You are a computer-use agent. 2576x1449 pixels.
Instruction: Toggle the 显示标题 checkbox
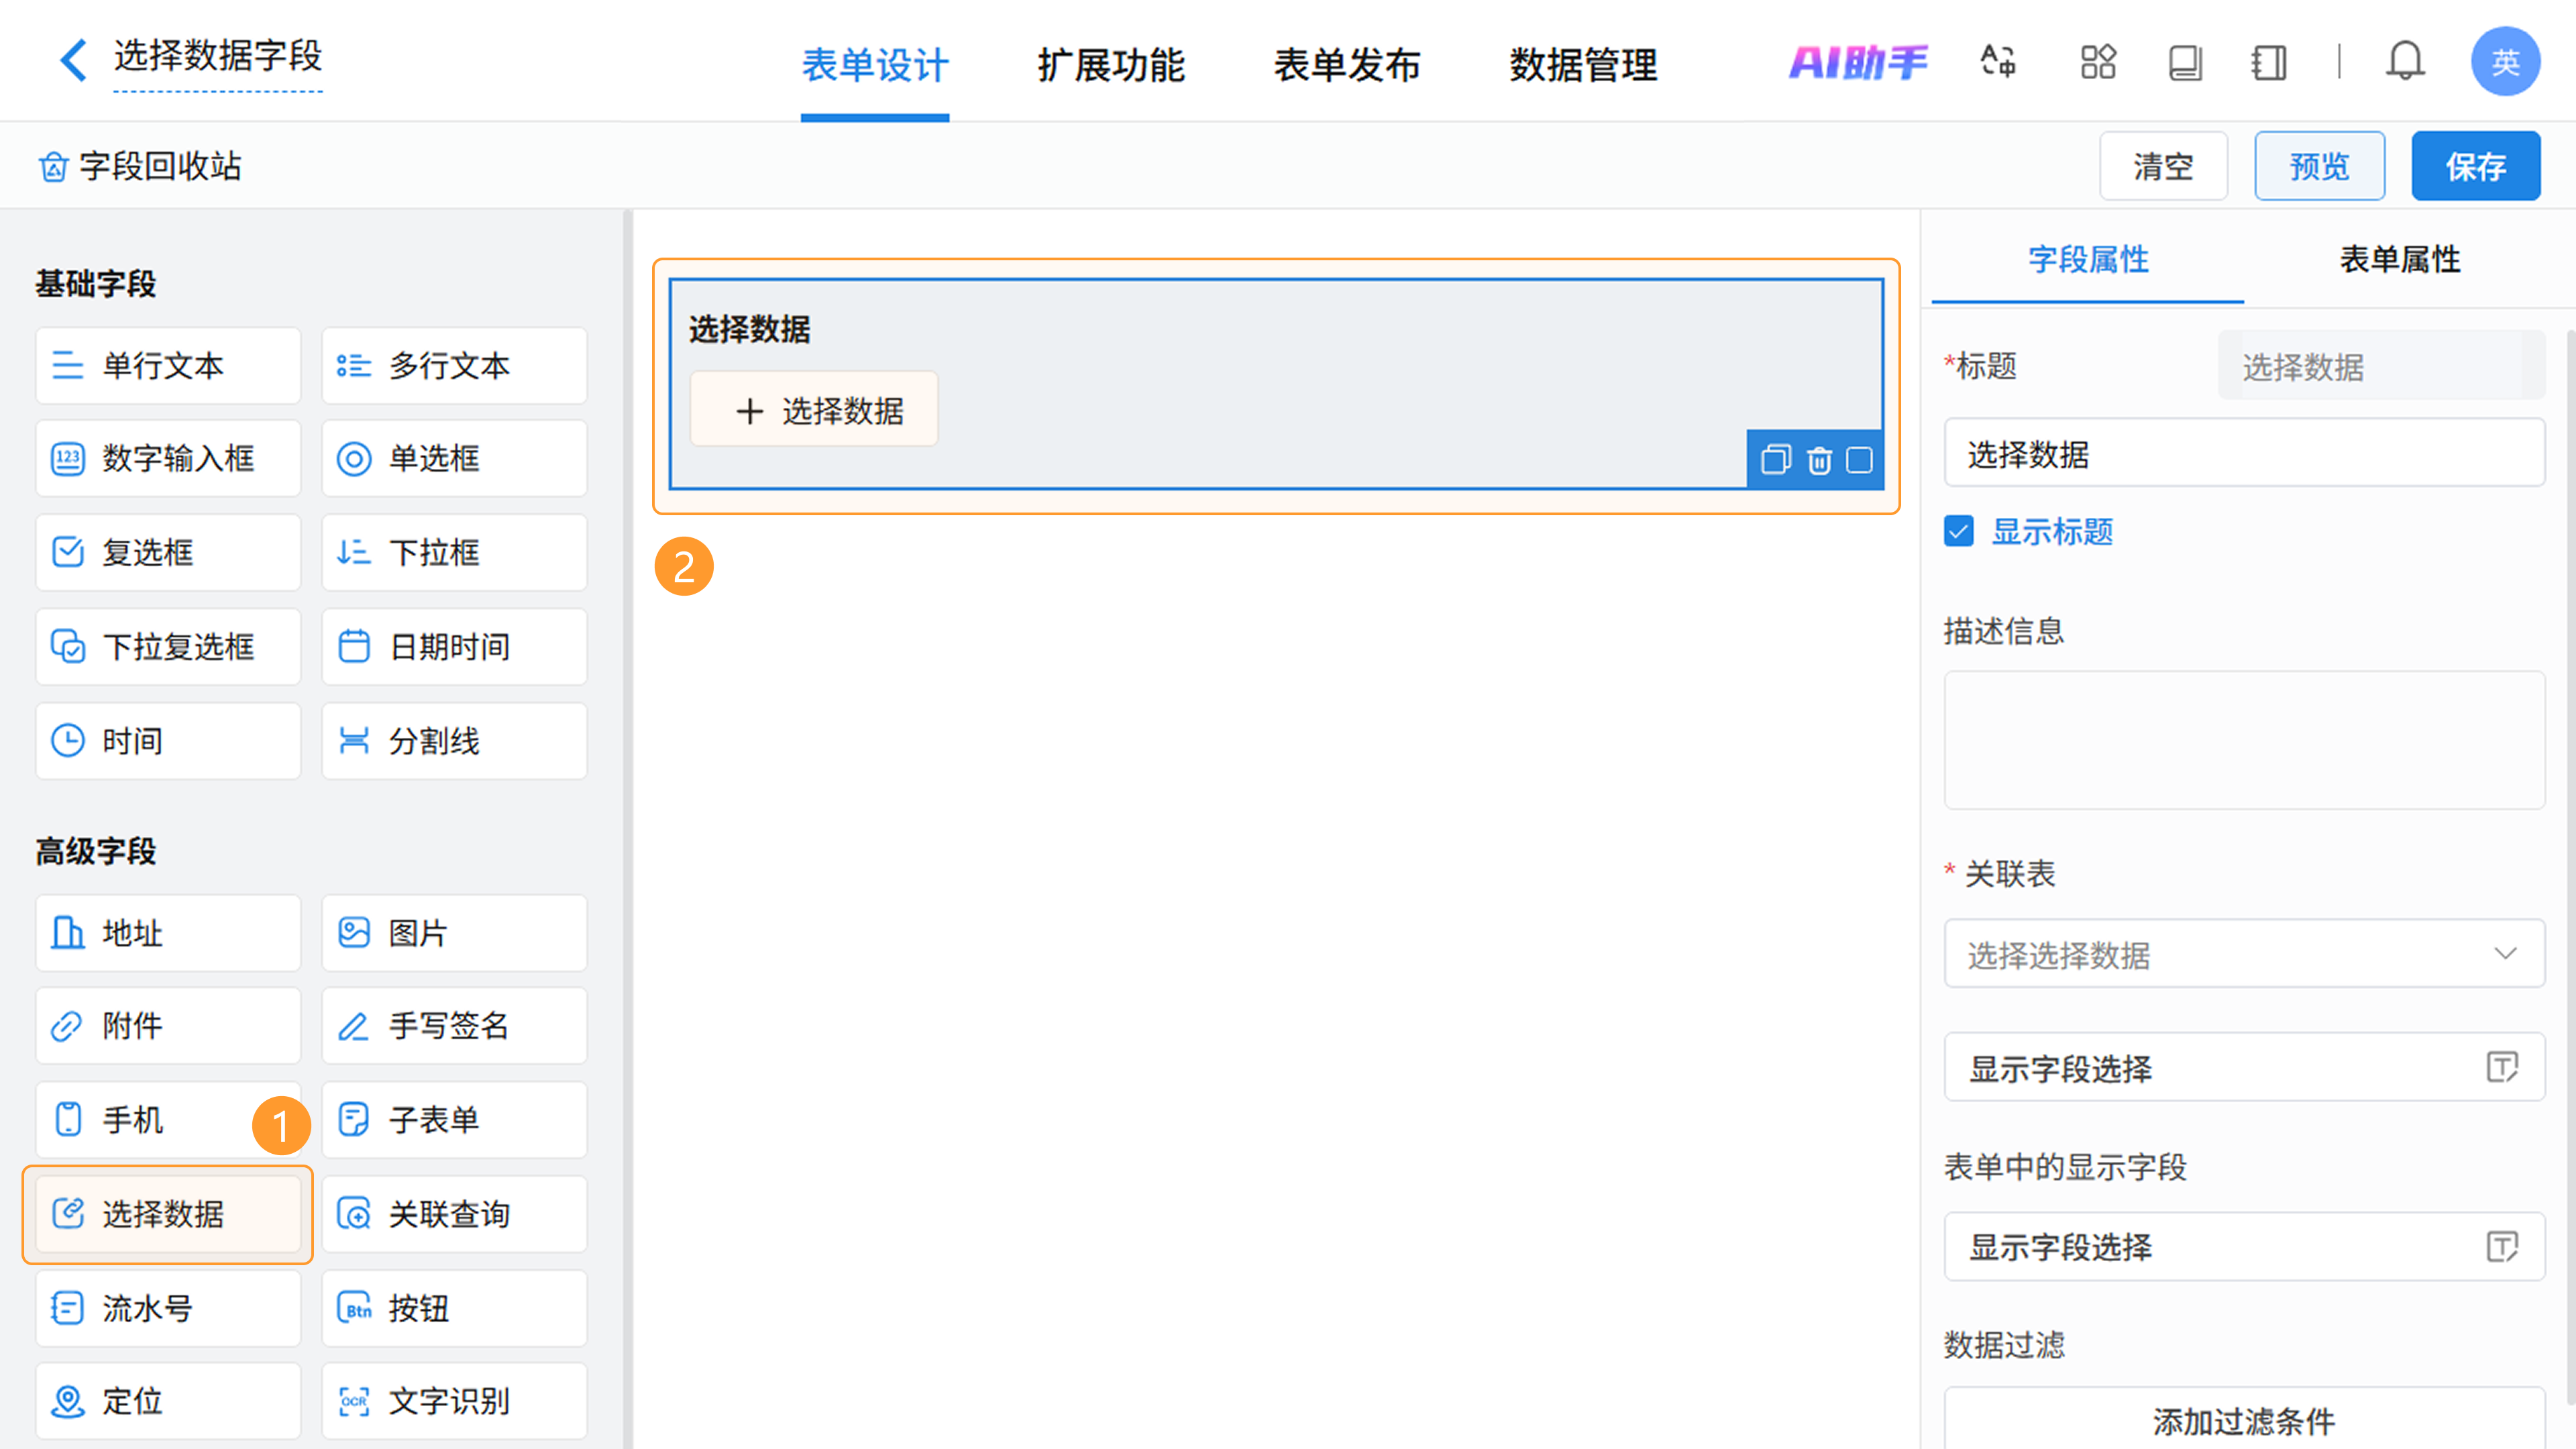pos(1959,531)
